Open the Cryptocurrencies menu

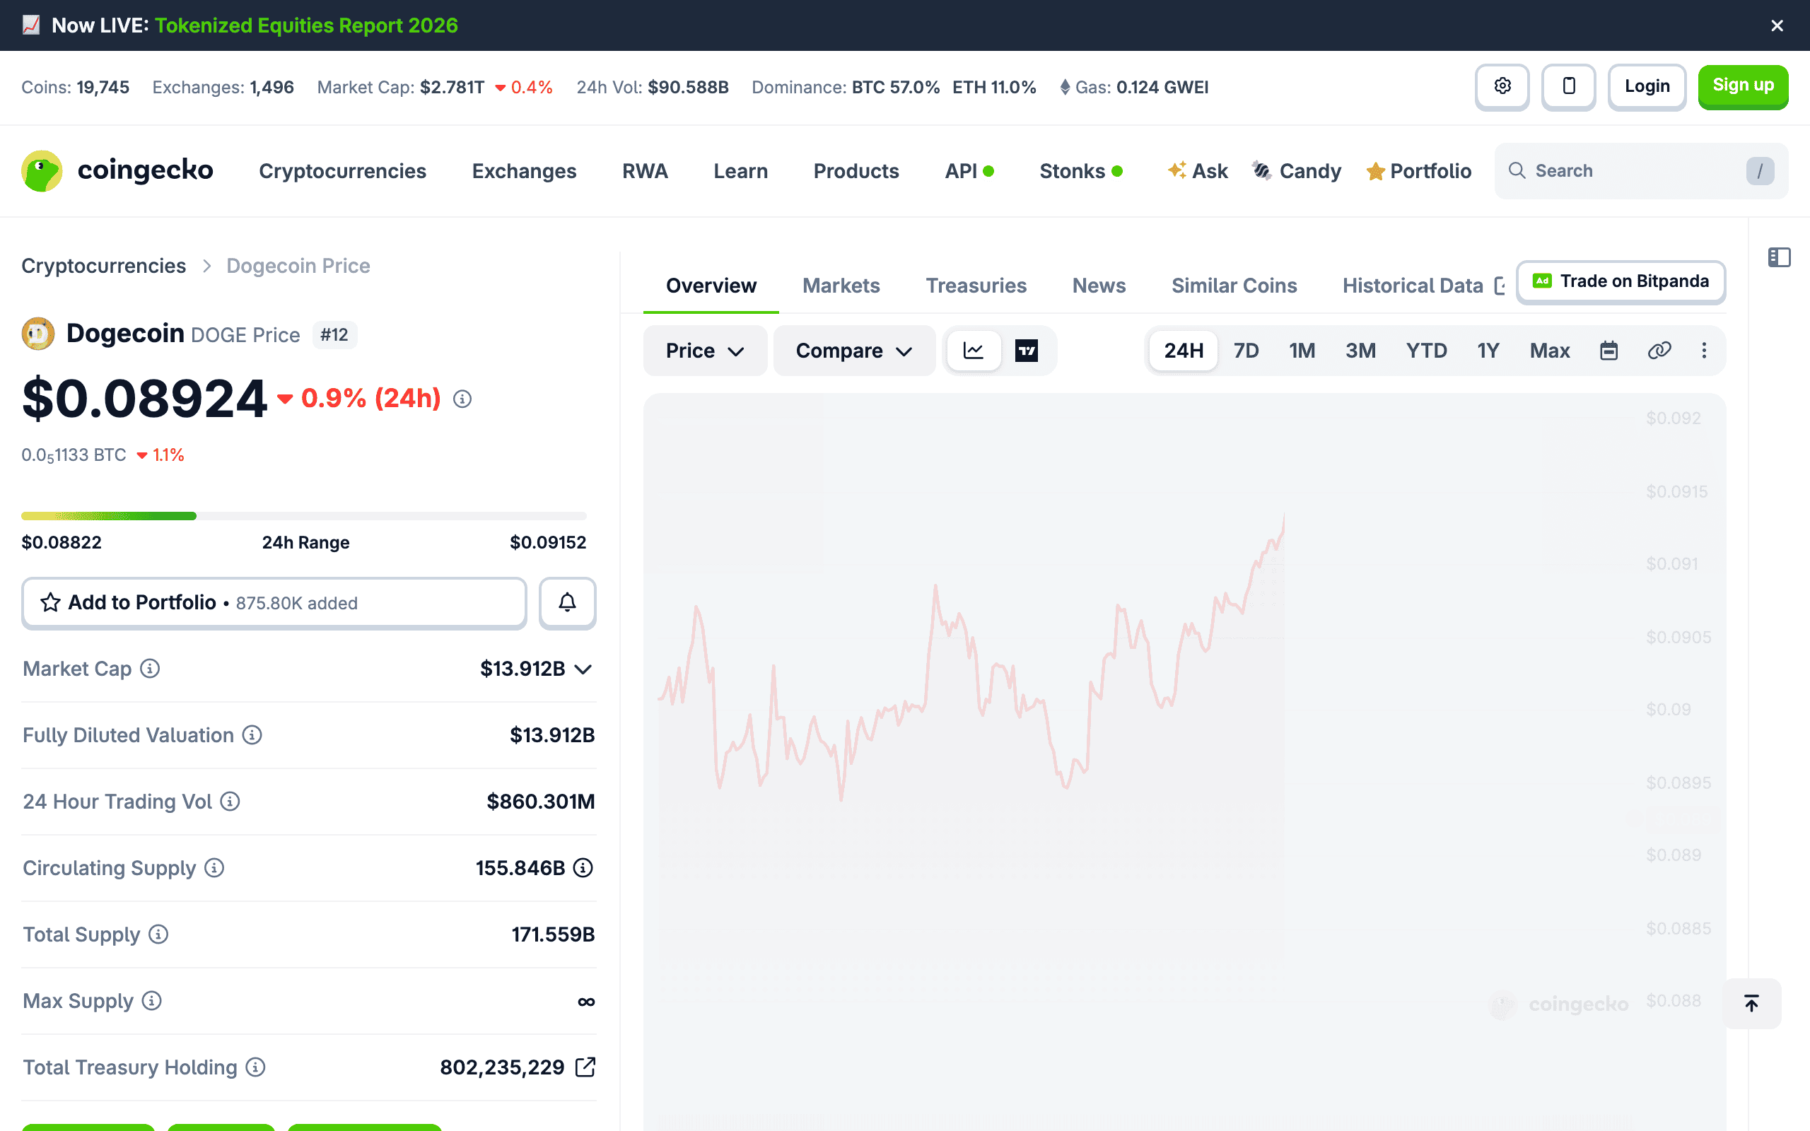coord(342,171)
